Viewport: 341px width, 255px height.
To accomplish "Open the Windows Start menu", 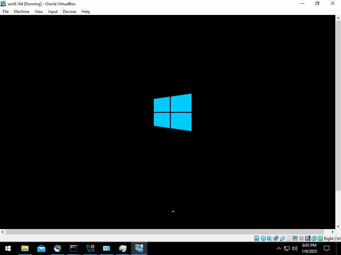I will coord(8,248).
